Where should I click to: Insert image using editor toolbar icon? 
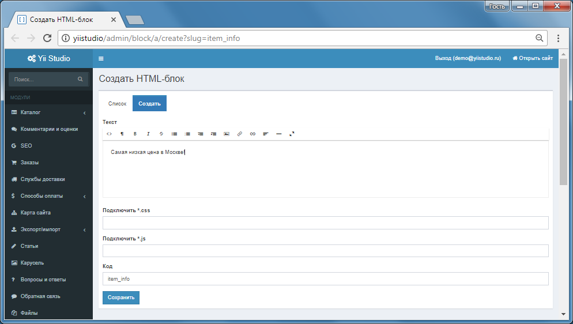tap(227, 134)
